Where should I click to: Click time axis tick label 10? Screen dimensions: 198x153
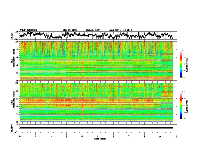[176, 136]
